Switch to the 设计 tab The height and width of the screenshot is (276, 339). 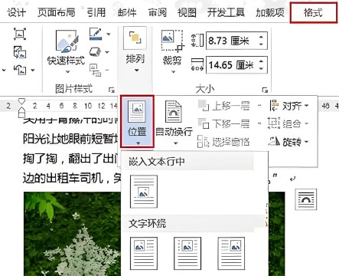point(16,12)
